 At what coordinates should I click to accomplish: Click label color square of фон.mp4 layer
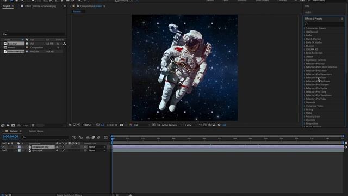click(x=20, y=150)
